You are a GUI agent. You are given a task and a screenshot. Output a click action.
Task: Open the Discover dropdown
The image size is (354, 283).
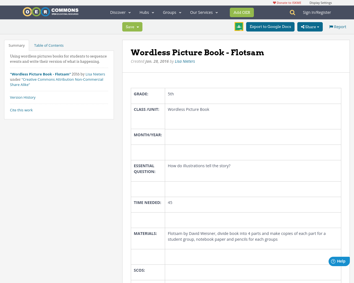(119, 12)
